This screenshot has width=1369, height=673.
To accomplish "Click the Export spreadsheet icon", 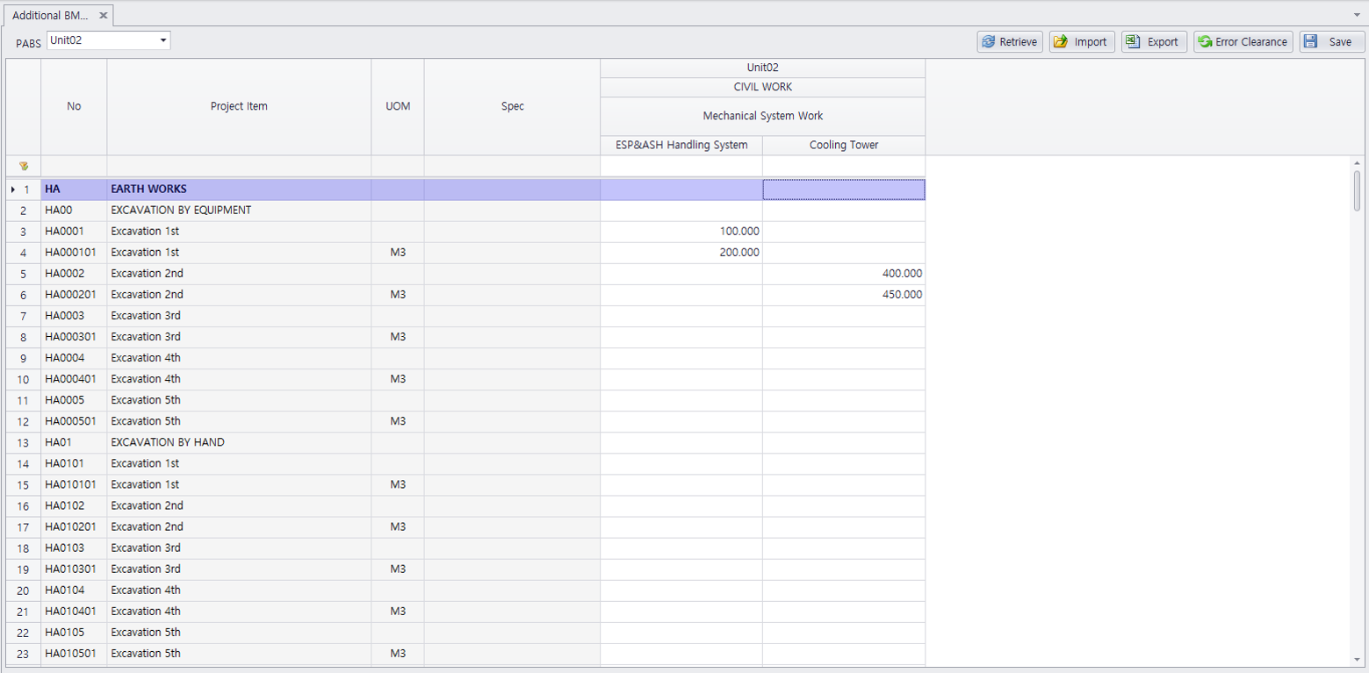I will (1134, 42).
